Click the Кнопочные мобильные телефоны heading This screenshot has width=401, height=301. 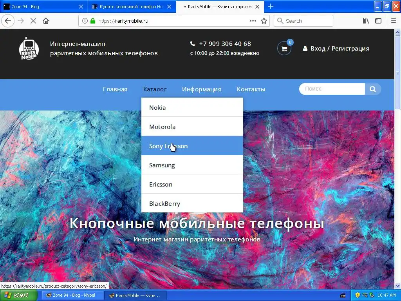(x=197, y=223)
